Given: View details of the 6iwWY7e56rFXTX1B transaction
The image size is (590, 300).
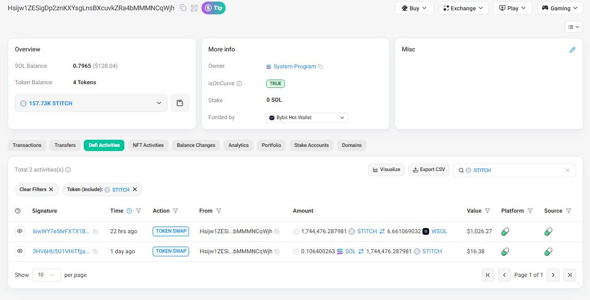Looking at the screenshot, I should [20, 231].
